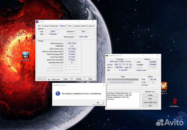Screen dimensions: 187x130
Task: Close the CPU-Z window with the X
Action: (93, 22)
